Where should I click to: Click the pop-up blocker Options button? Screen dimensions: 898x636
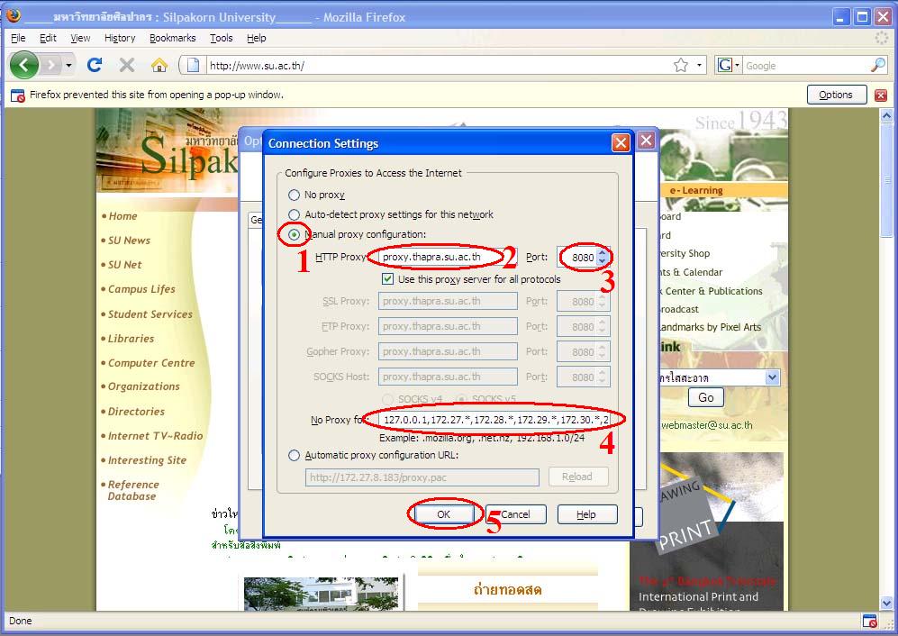(x=836, y=95)
